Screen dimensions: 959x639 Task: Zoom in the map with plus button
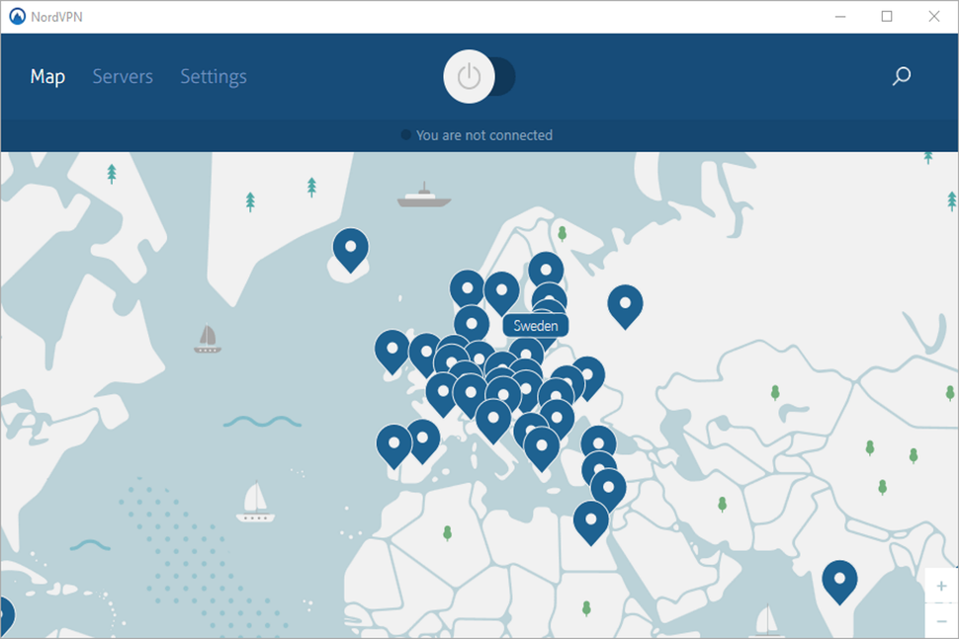[x=941, y=587]
